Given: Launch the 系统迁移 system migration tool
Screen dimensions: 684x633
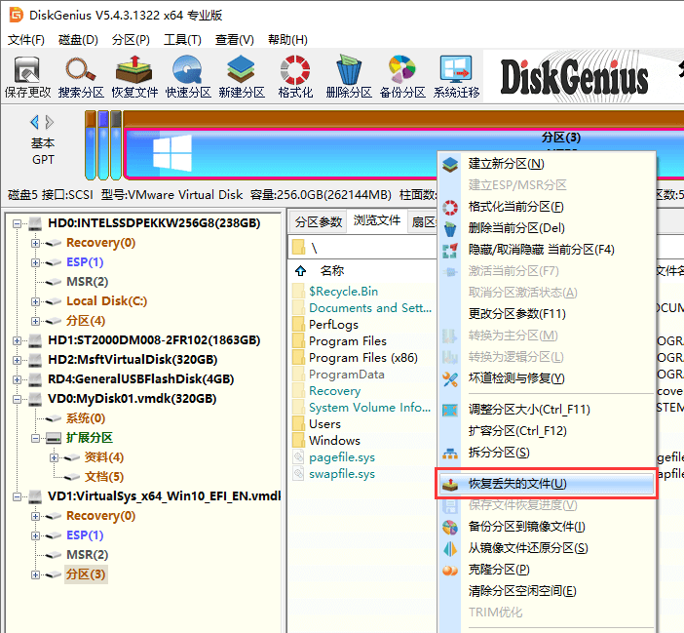Looking at the screenshot, I should 456,77.
